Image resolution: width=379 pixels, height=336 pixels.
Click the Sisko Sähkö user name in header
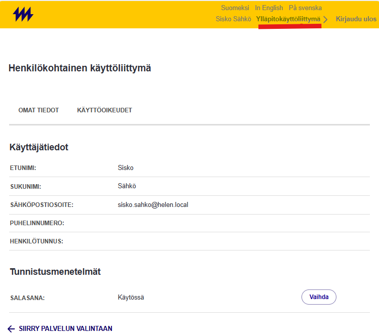[x=234, y=19]
